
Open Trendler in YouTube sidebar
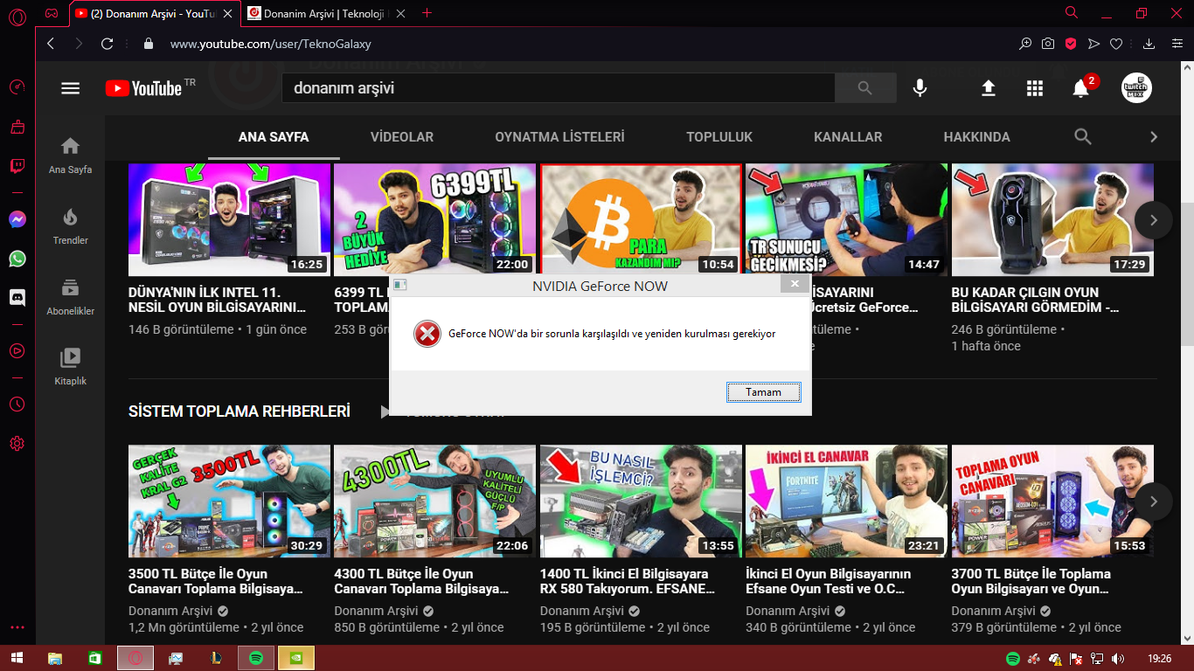pos(70,226)
